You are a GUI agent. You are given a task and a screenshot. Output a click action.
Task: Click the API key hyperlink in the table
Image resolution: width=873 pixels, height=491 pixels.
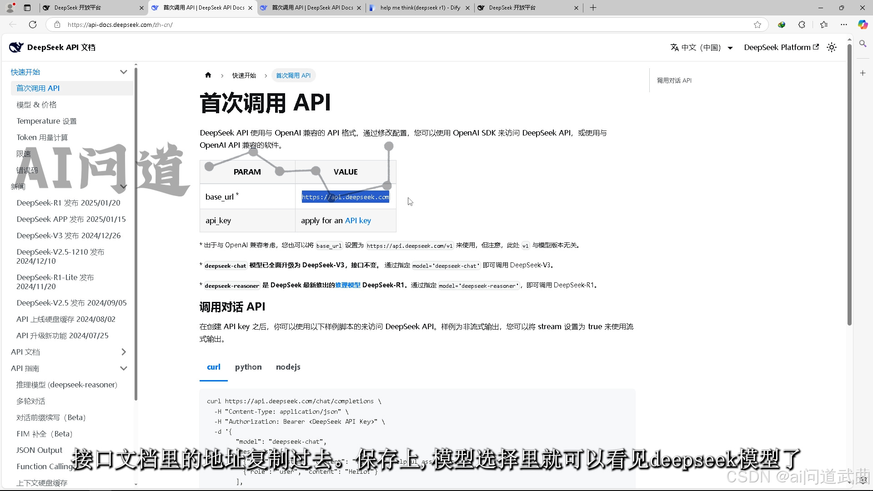tap(358, 220)
